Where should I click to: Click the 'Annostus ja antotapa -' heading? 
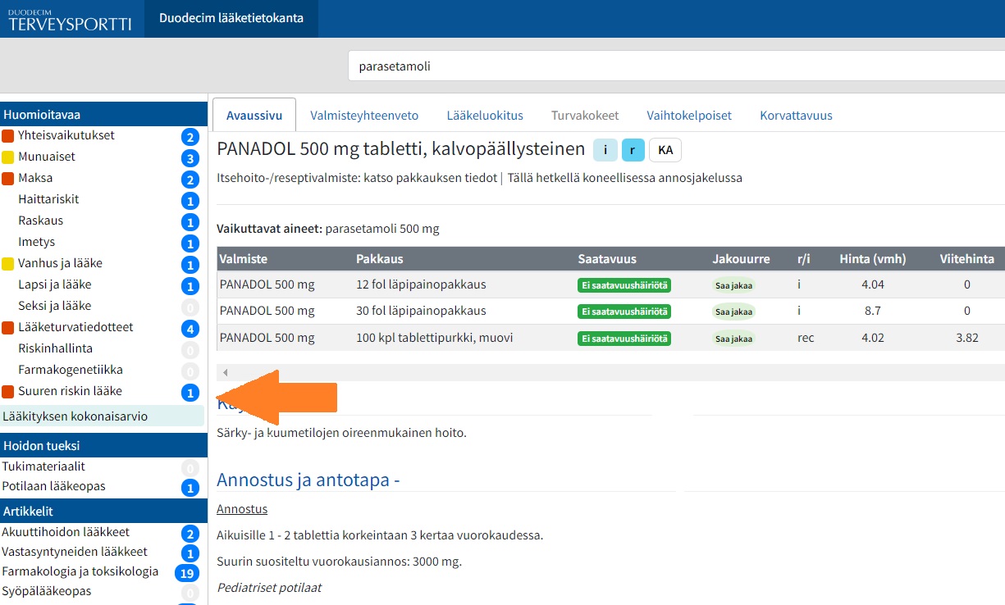pos(308,480)
